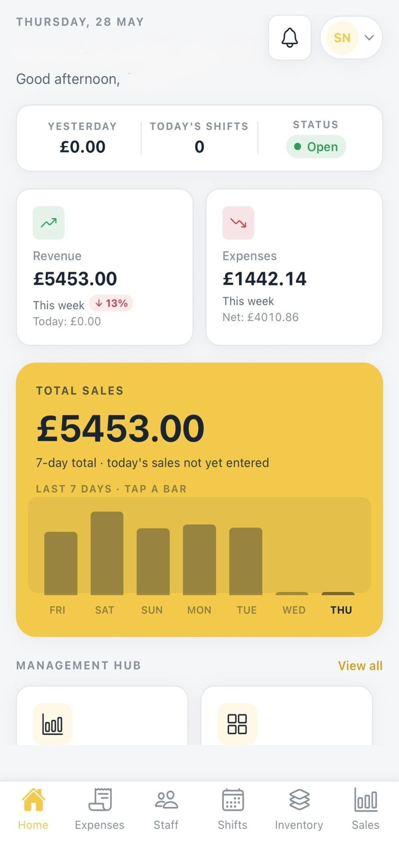This screenshot has width=399, height=863.
Task: Select the MON bar in chart
Action: pyautogui.click(x=199, y=560)
